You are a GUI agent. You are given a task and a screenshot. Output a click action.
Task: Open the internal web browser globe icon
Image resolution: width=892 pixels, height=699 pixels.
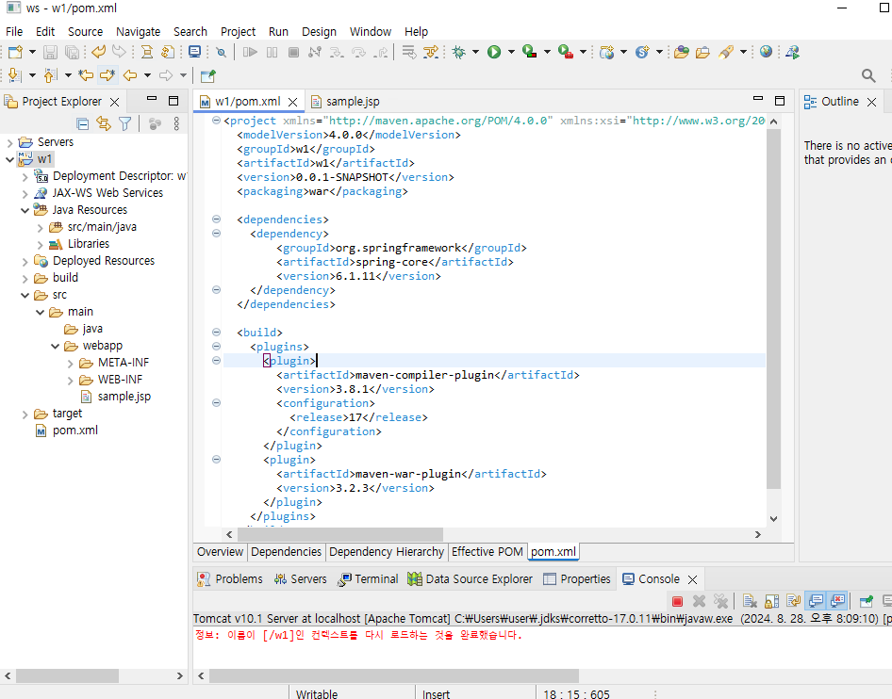tap(766, 53)
